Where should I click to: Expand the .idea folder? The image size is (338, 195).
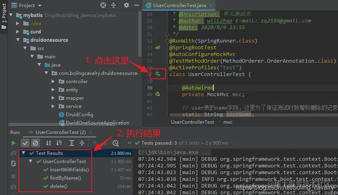point(18,23)
